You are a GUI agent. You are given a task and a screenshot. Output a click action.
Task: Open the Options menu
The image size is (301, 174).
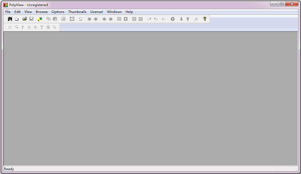coord(58,12)
